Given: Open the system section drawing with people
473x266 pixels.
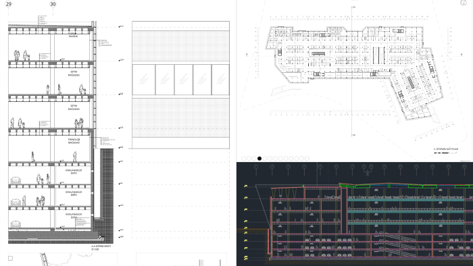Looking at the screenshot, I should [61, 132].
